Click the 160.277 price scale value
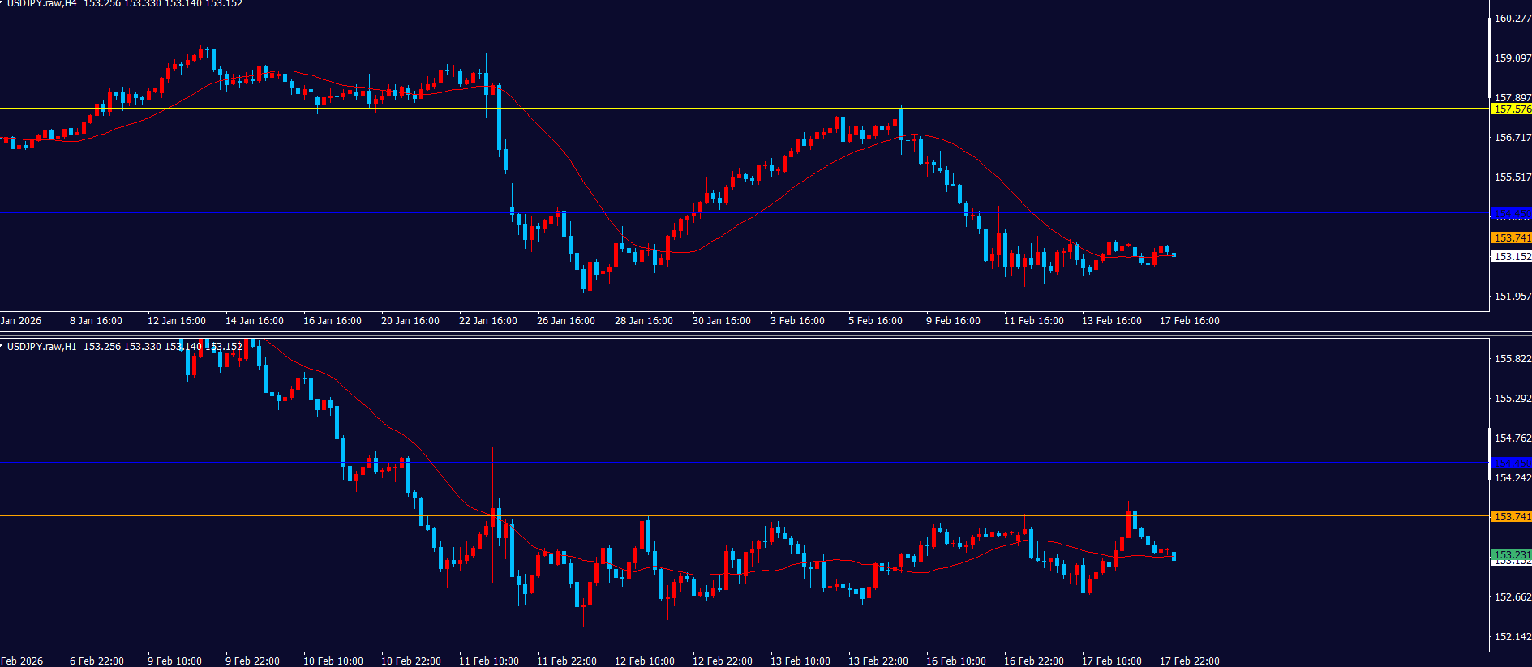Image resolution: width=1532 pixels, height=667 pixels. (1512, 19)
